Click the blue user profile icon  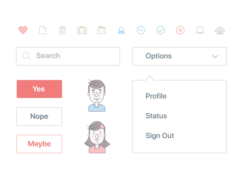(x=121, y=31)
